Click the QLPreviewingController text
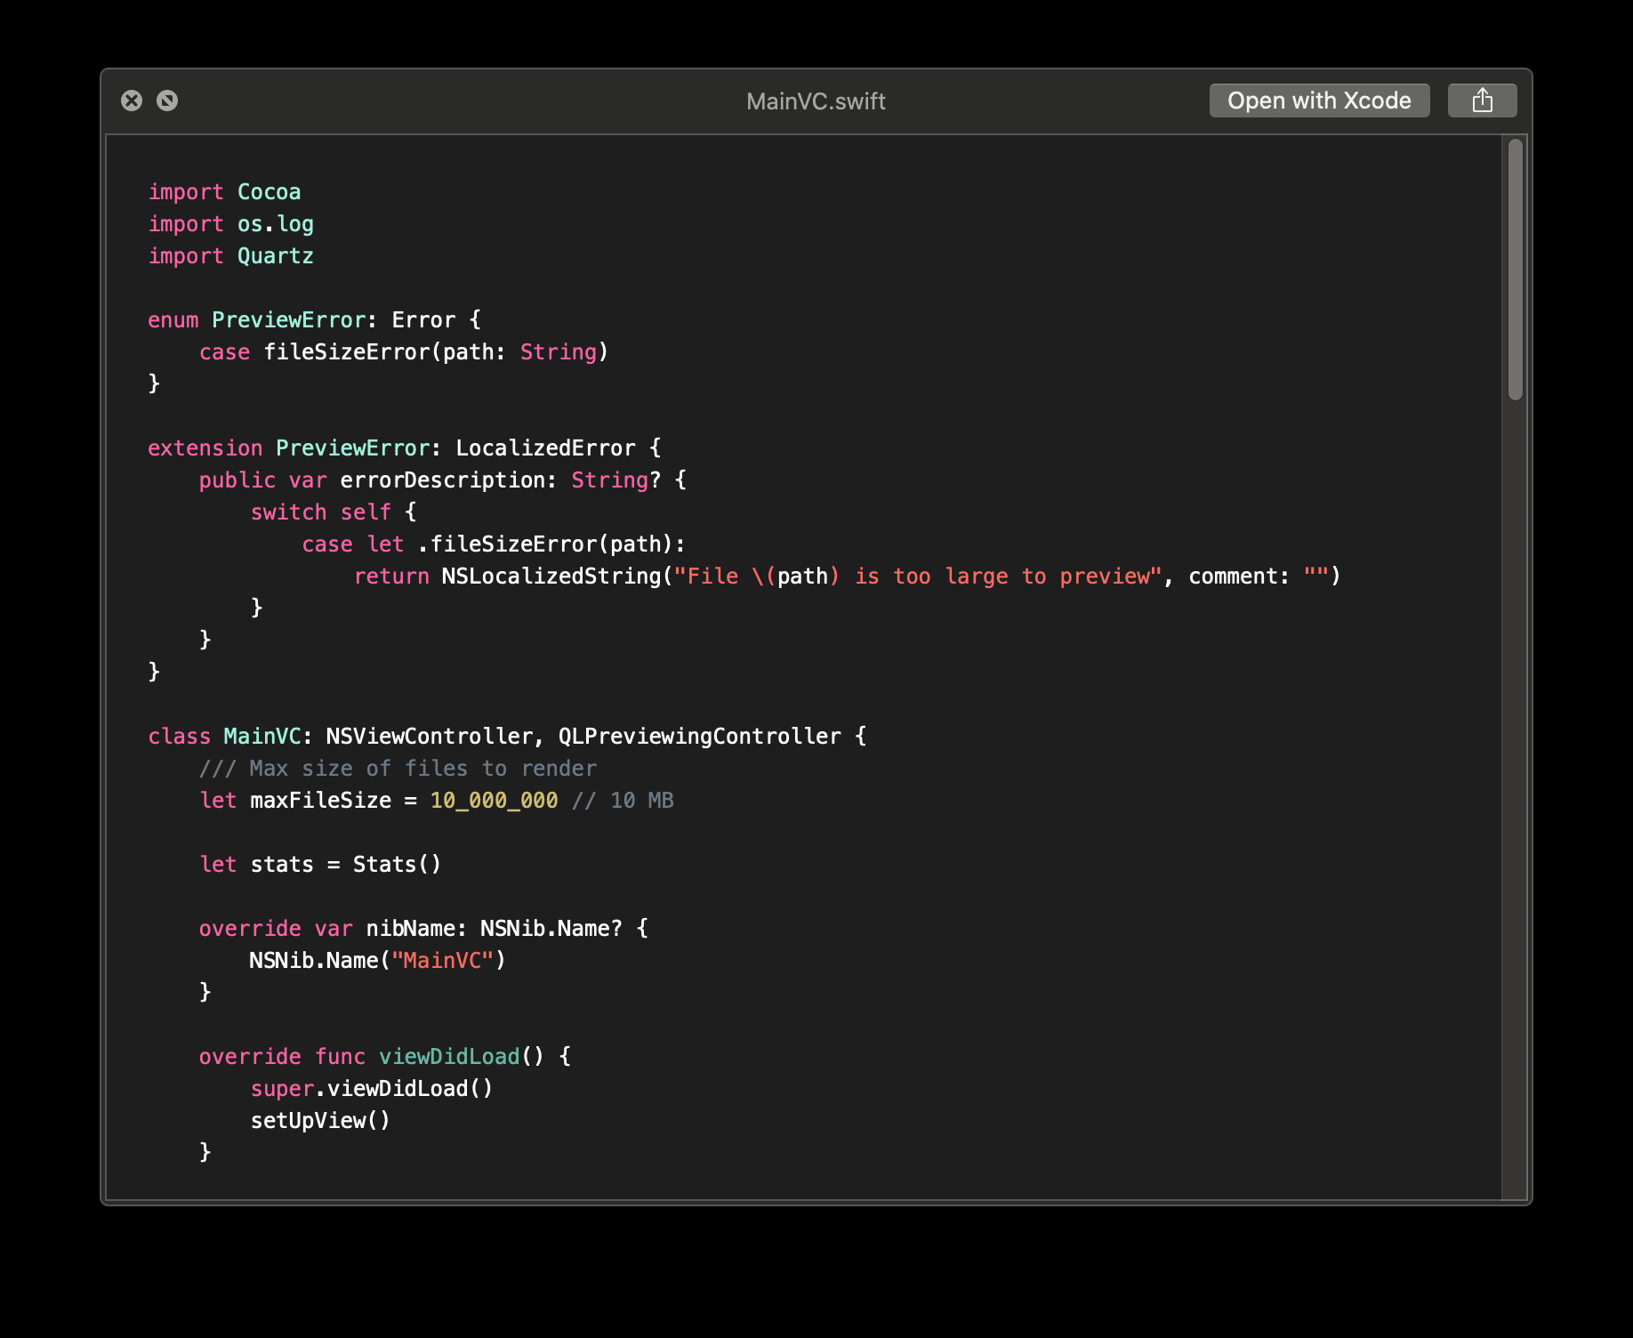This screenshot has width=1633, height=1338. [x=699, y=737]
